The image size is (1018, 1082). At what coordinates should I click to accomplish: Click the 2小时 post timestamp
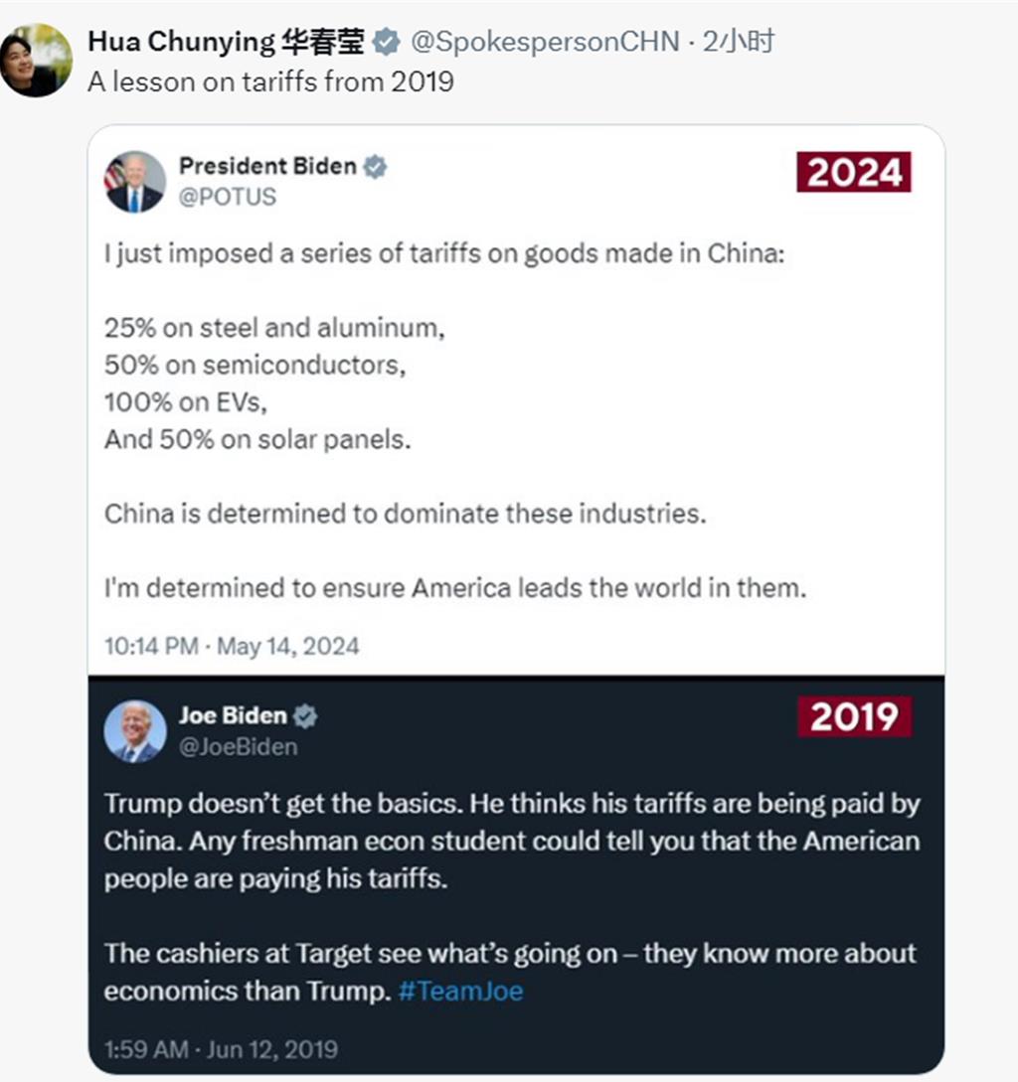tap(739, 42)
